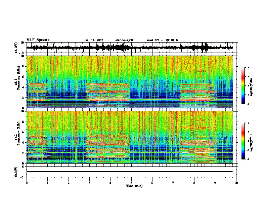Click the ch.2 "Frequency (kHz)" axis label
This screenshot has width=266, height=205.
pyautogui.click(x=18, y=133)
